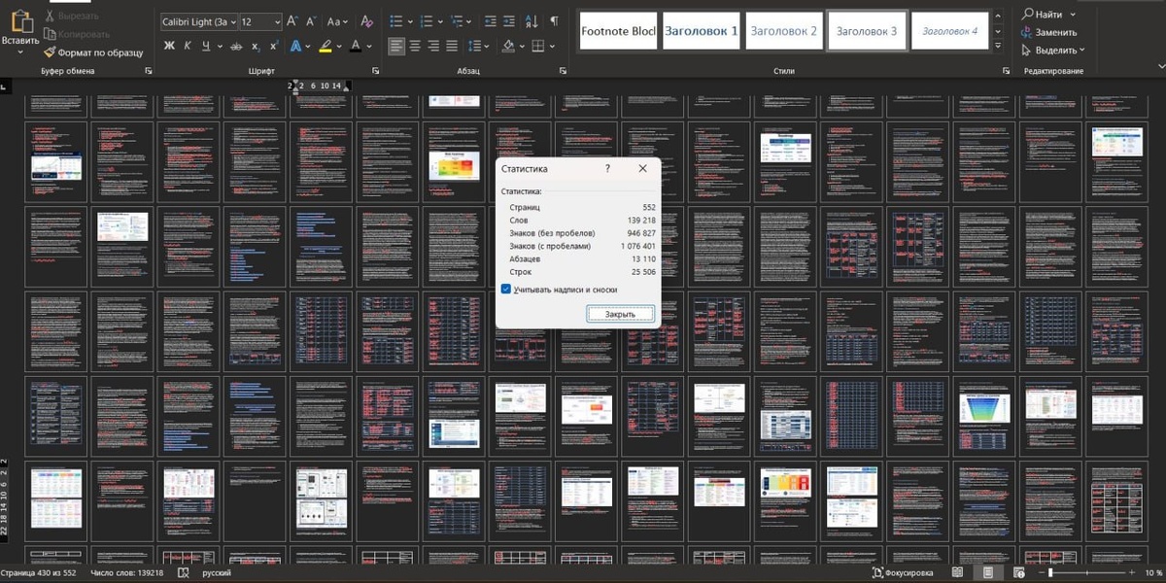Apply the Заголовок 2 style
The image size is (1166, 583).
pyautogui.click(x=784, y=30)
